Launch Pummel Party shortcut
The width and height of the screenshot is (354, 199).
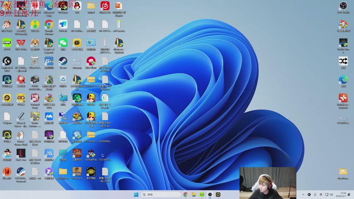click(35, 98)
